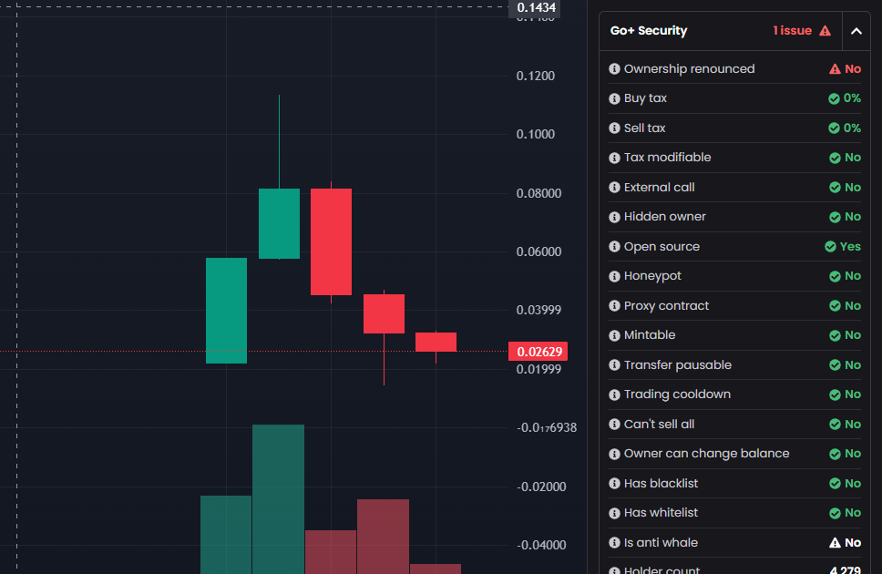Viewport: 882px width, 574px height.
Task: Click the info icon beside Sell tax
Action: pos(614,128)
